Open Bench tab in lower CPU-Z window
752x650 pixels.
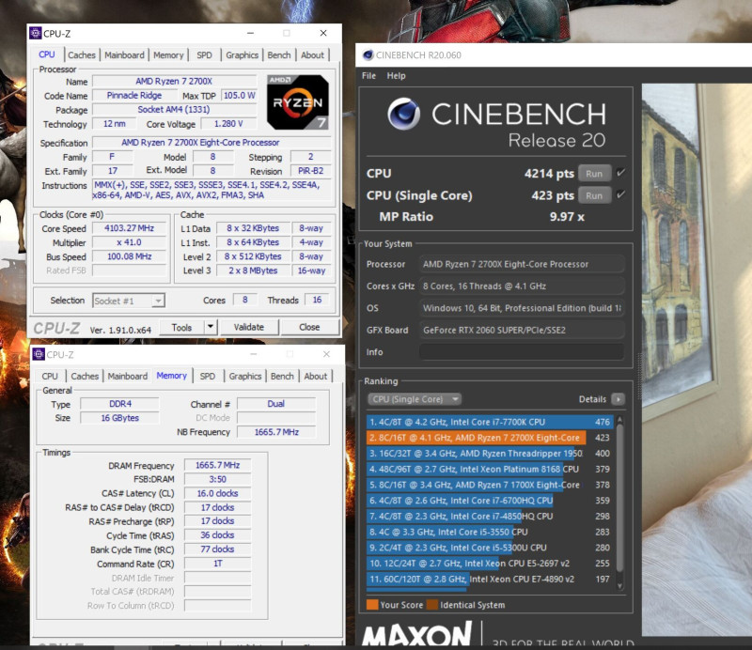pos(282,377)
